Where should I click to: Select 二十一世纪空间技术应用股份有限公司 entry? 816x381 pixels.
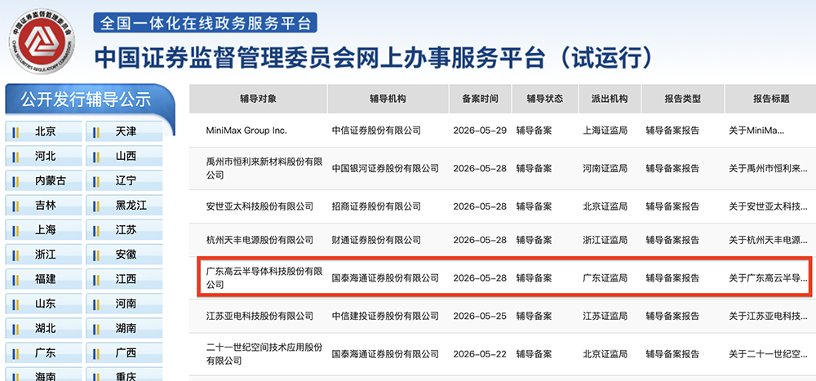click(x=264, y=354)
